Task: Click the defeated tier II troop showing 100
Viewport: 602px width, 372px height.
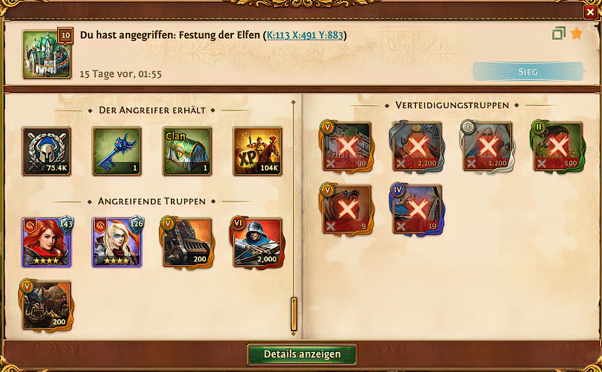Action: 558,146
